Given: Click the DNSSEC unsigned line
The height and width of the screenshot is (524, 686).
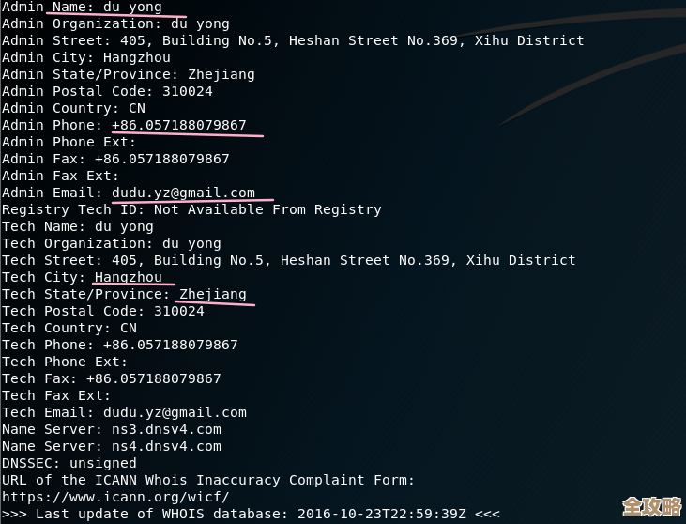Looking at the screenshot, I should 69,463.
